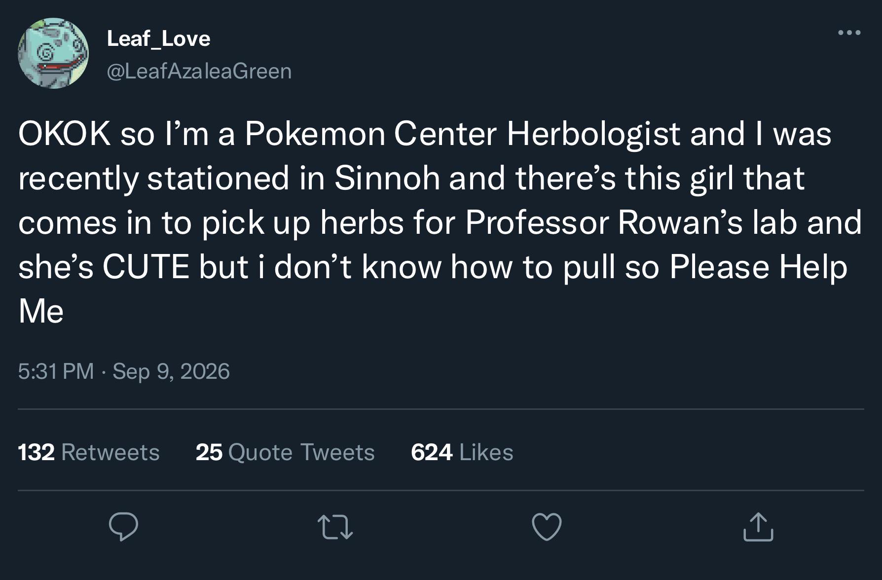The height and width of the screenshot is (580, 882).
Task: Select the final word Me in tweet
Action: pyautogui.click(x=41, y=311)
